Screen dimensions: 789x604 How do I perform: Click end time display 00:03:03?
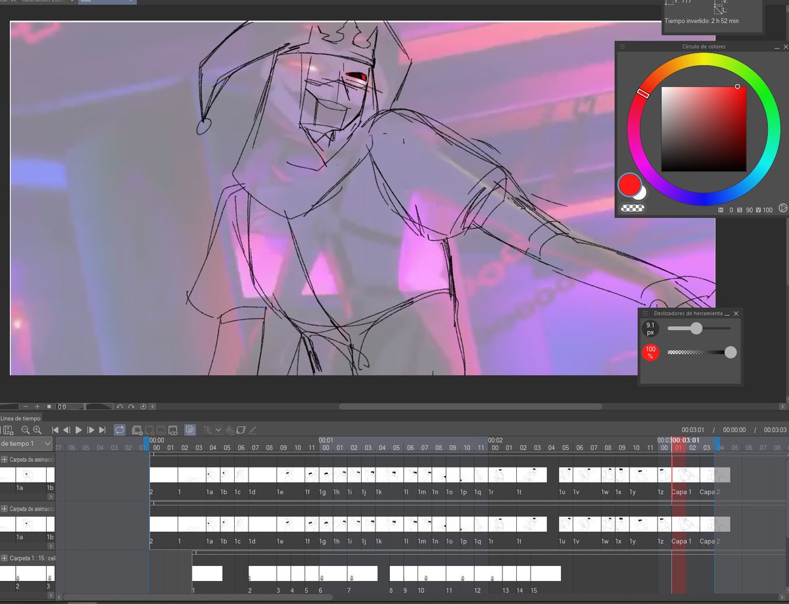775,430
